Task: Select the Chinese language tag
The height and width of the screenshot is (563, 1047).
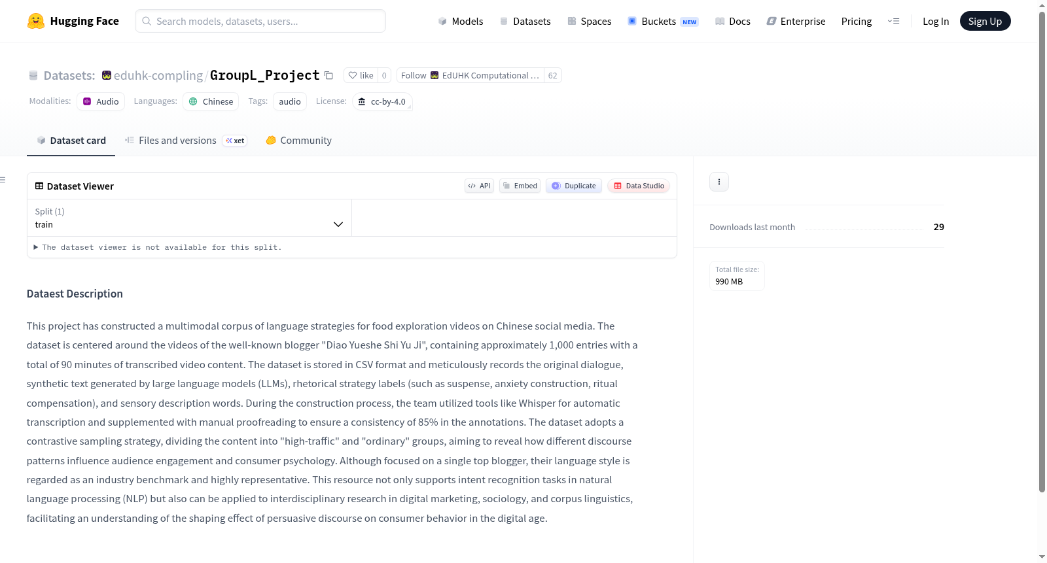Action: [x=211, y=101]
